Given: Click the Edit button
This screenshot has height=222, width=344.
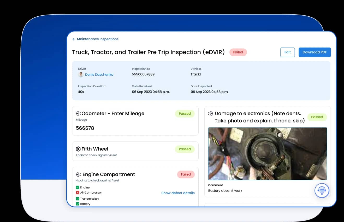Looking at the screenshot, I should 287,52.
